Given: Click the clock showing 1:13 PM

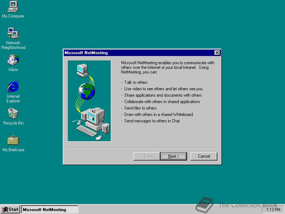Looking at the screenshot, I should coord(273,210).
